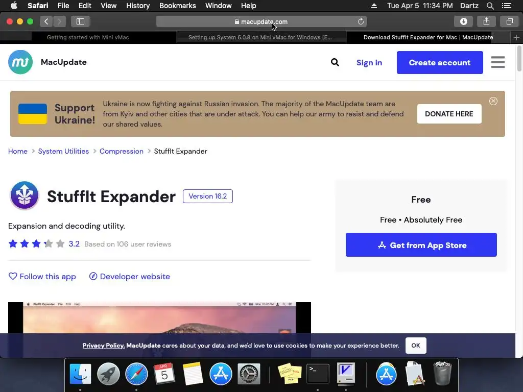Viewport: 523px width, 392px height.
Task: Click the Version 16.2 badge
Action: click(207, 197)
